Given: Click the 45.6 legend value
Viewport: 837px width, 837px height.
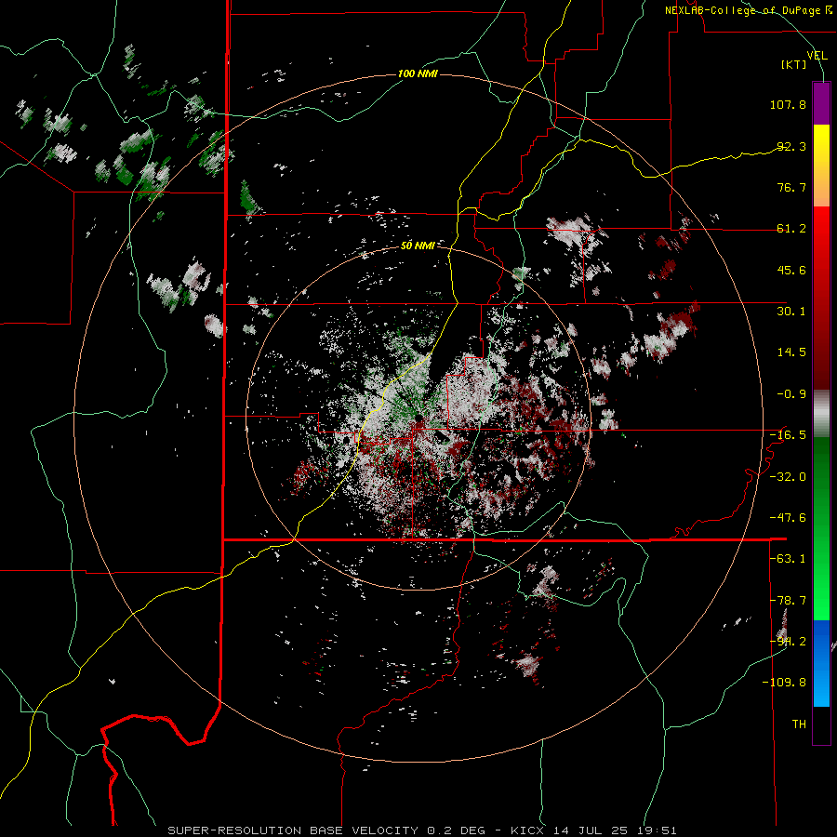Looking at the screenshot, I should 791,270.
